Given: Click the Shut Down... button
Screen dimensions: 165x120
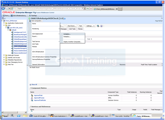Looking at the screenshot, I should [x=72, y=26].
